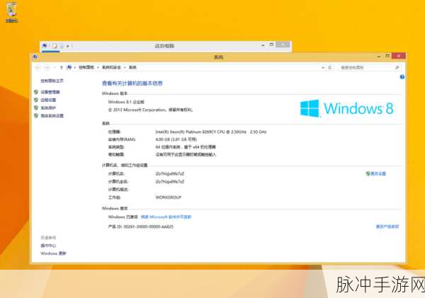This screenshot has height=298, width=425.
Task: Open 高级系统设置 from the sidebar
Action: (x=52, y=115)
